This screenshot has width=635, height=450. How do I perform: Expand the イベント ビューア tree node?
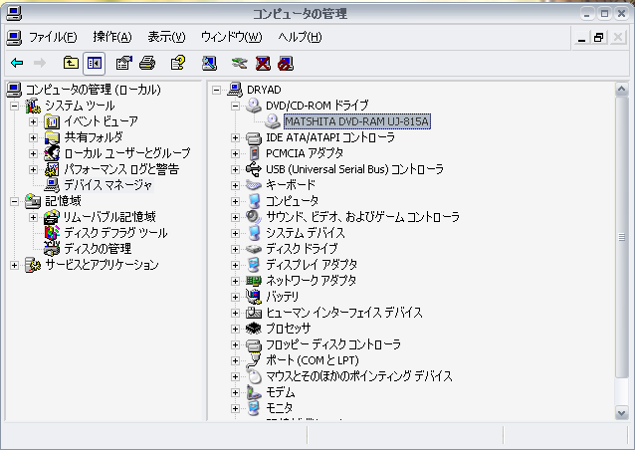[33, 121]
